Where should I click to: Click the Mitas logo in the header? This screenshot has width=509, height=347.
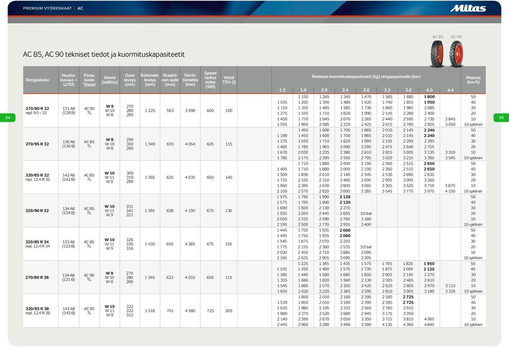coord(468,8)
